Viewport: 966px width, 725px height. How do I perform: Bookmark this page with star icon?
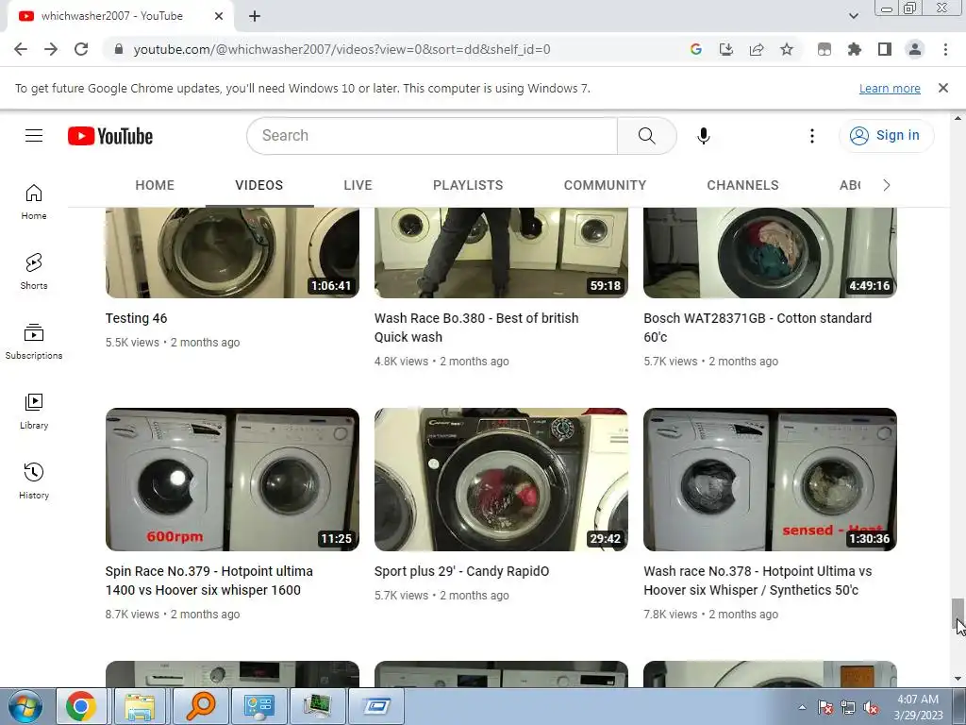click(787, 49)
